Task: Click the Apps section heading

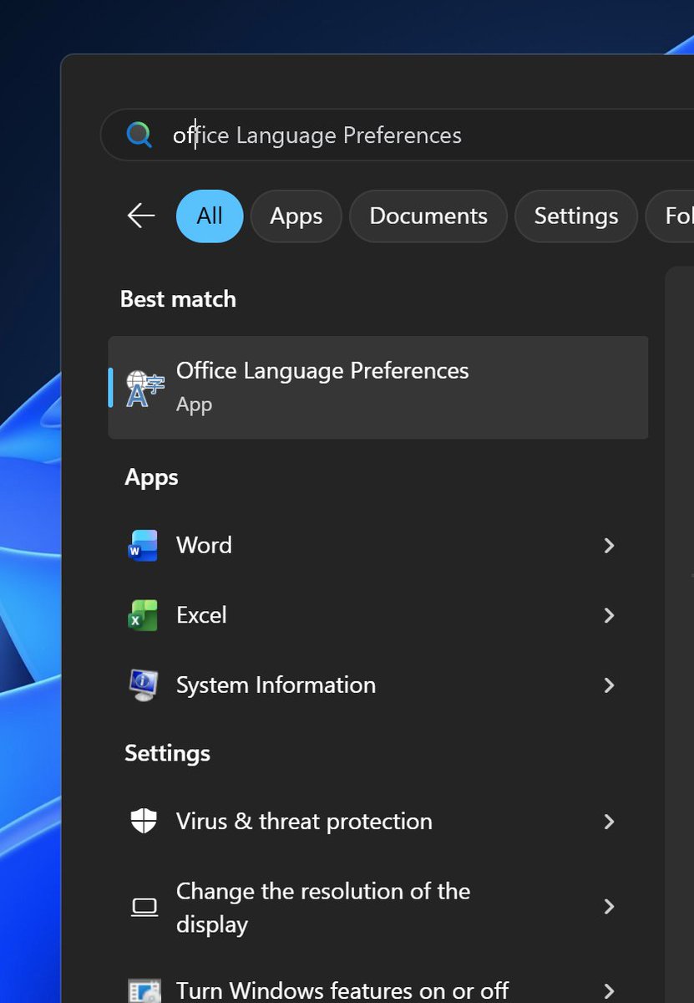Action: point(151,477)
